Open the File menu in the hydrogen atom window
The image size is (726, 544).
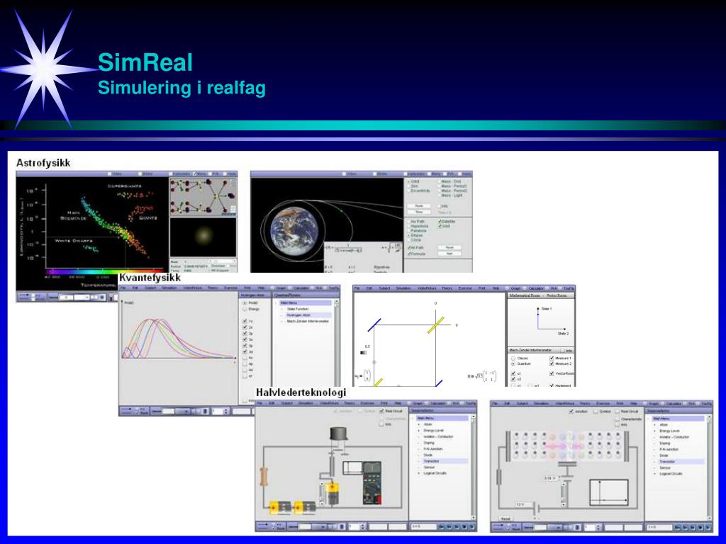[123, 288]
